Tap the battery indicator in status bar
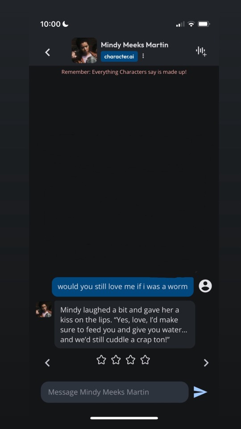 [x=204, y=24]
